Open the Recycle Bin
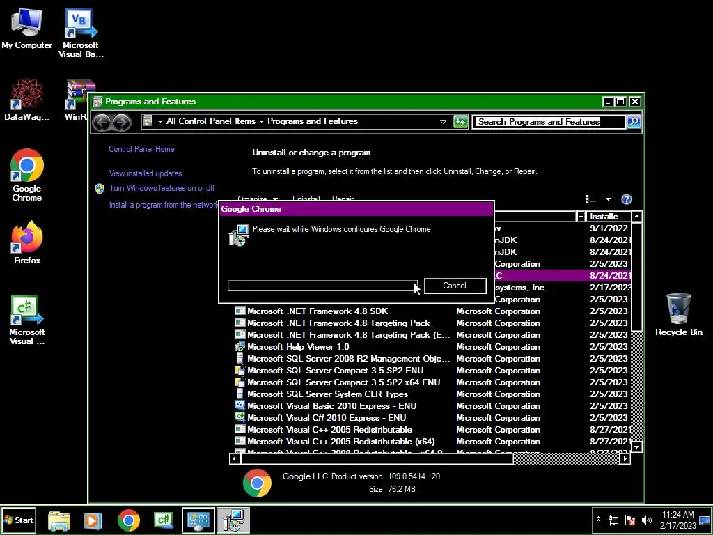 click(x=678, y=315)
